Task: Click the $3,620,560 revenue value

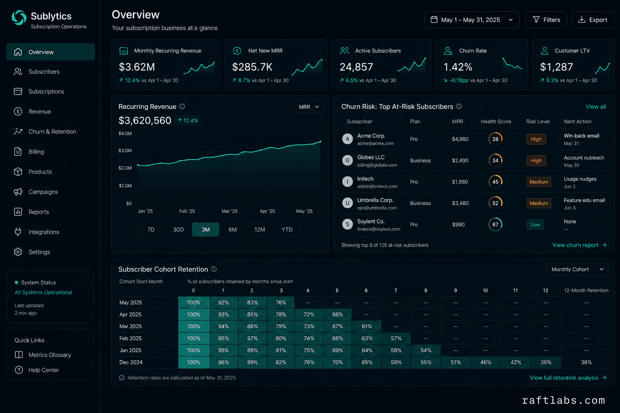Action: [145, 121]
